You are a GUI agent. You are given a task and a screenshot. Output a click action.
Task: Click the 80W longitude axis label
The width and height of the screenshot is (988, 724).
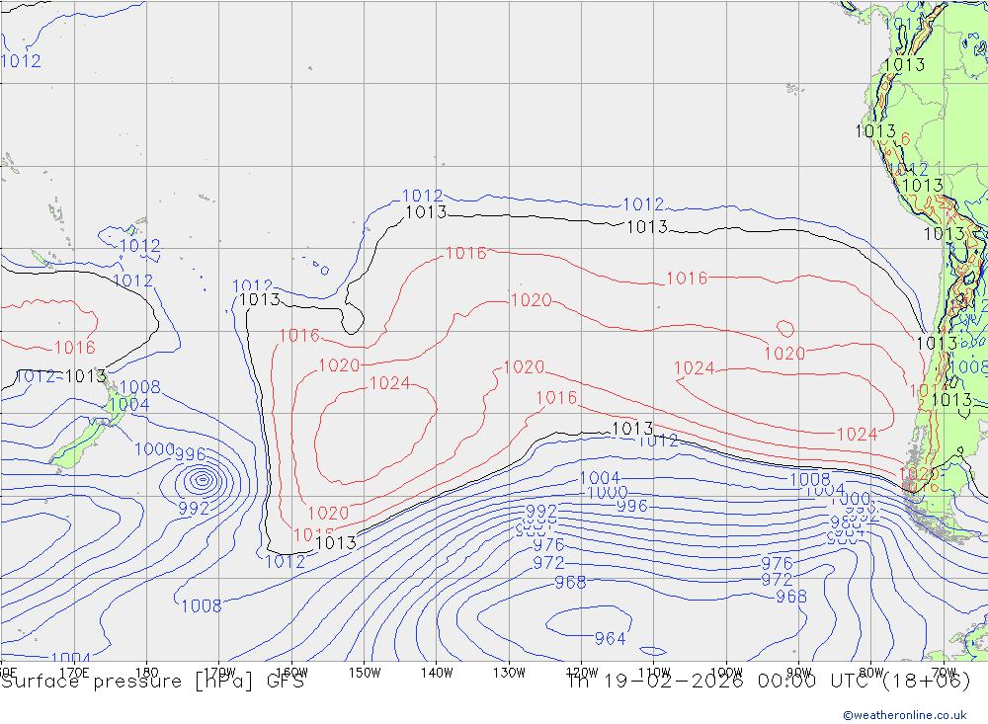(x=871, y=673)
